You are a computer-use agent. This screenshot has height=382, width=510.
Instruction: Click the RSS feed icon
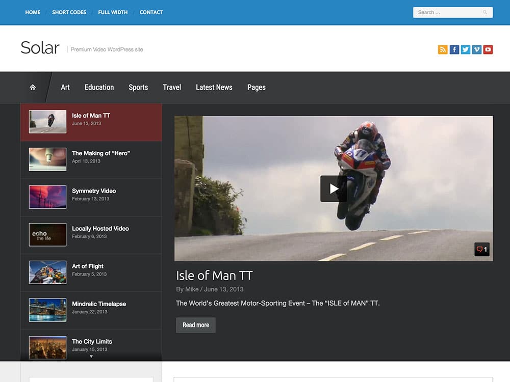(x=443, y=49)
